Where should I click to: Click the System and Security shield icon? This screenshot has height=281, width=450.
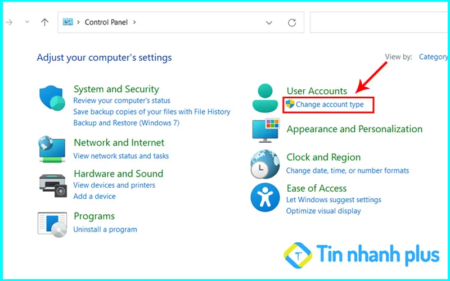pos(52,98)
